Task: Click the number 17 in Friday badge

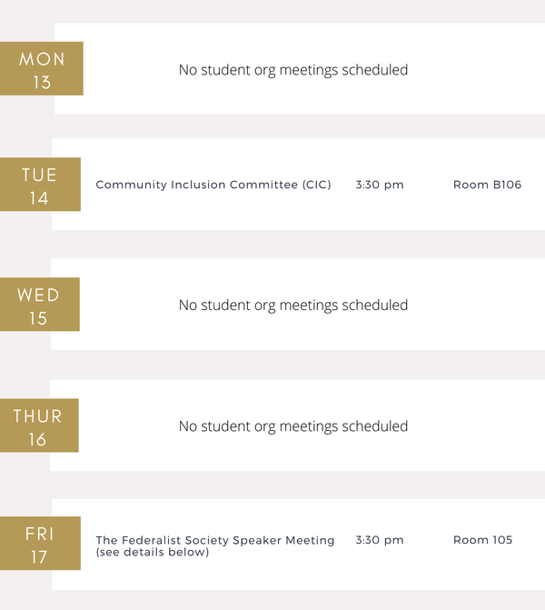Action: point(39,557)
